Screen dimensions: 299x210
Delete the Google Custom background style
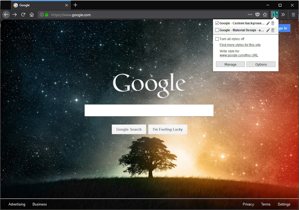click(273, 23)
